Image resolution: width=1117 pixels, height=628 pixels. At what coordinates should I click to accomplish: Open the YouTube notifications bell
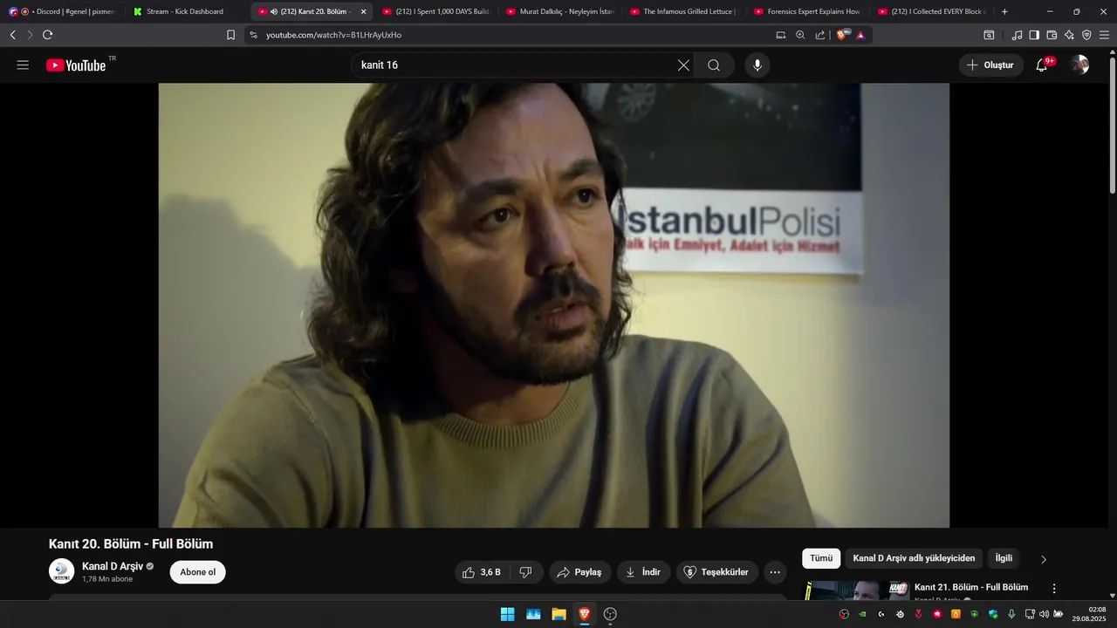[x=1042, y=65]
